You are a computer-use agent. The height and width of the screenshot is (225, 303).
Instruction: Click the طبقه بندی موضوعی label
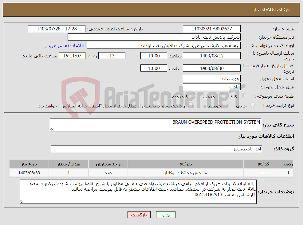273,96
